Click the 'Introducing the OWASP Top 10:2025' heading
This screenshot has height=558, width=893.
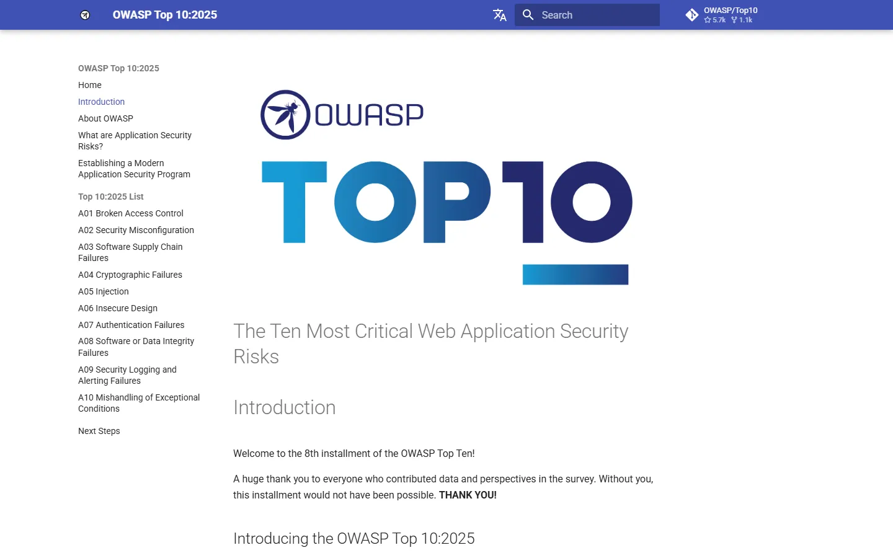pos(354,538)
